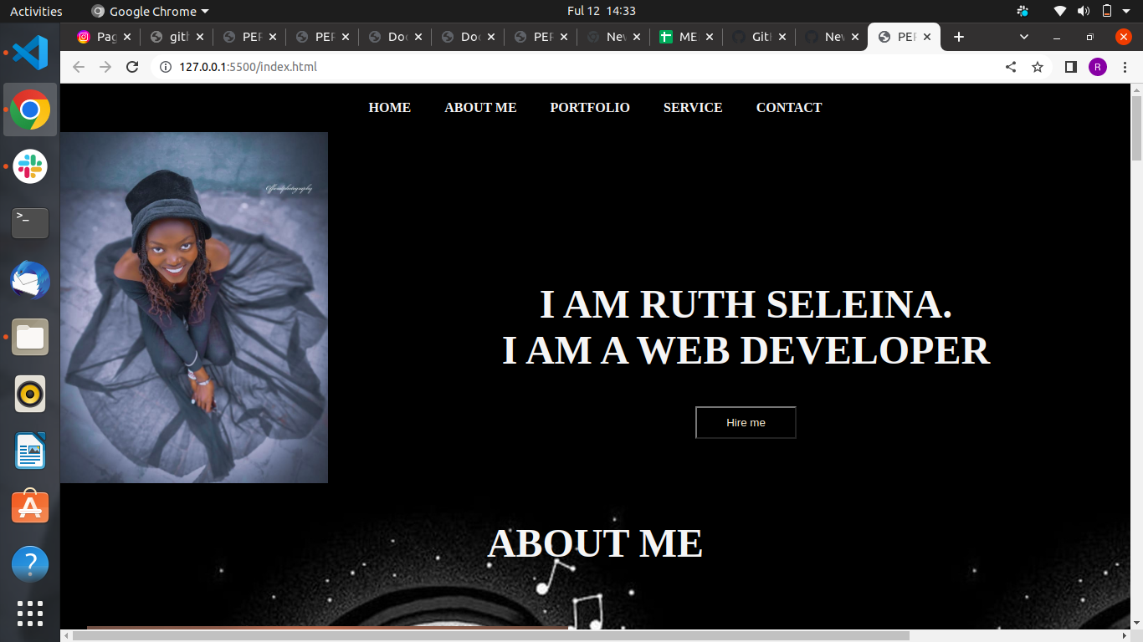Reload the current page
Viewport: 1143px width, 642px height.
(x=132, y=67)
